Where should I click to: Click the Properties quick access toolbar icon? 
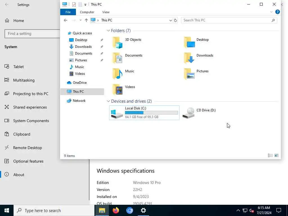click(x=74, y=4)
